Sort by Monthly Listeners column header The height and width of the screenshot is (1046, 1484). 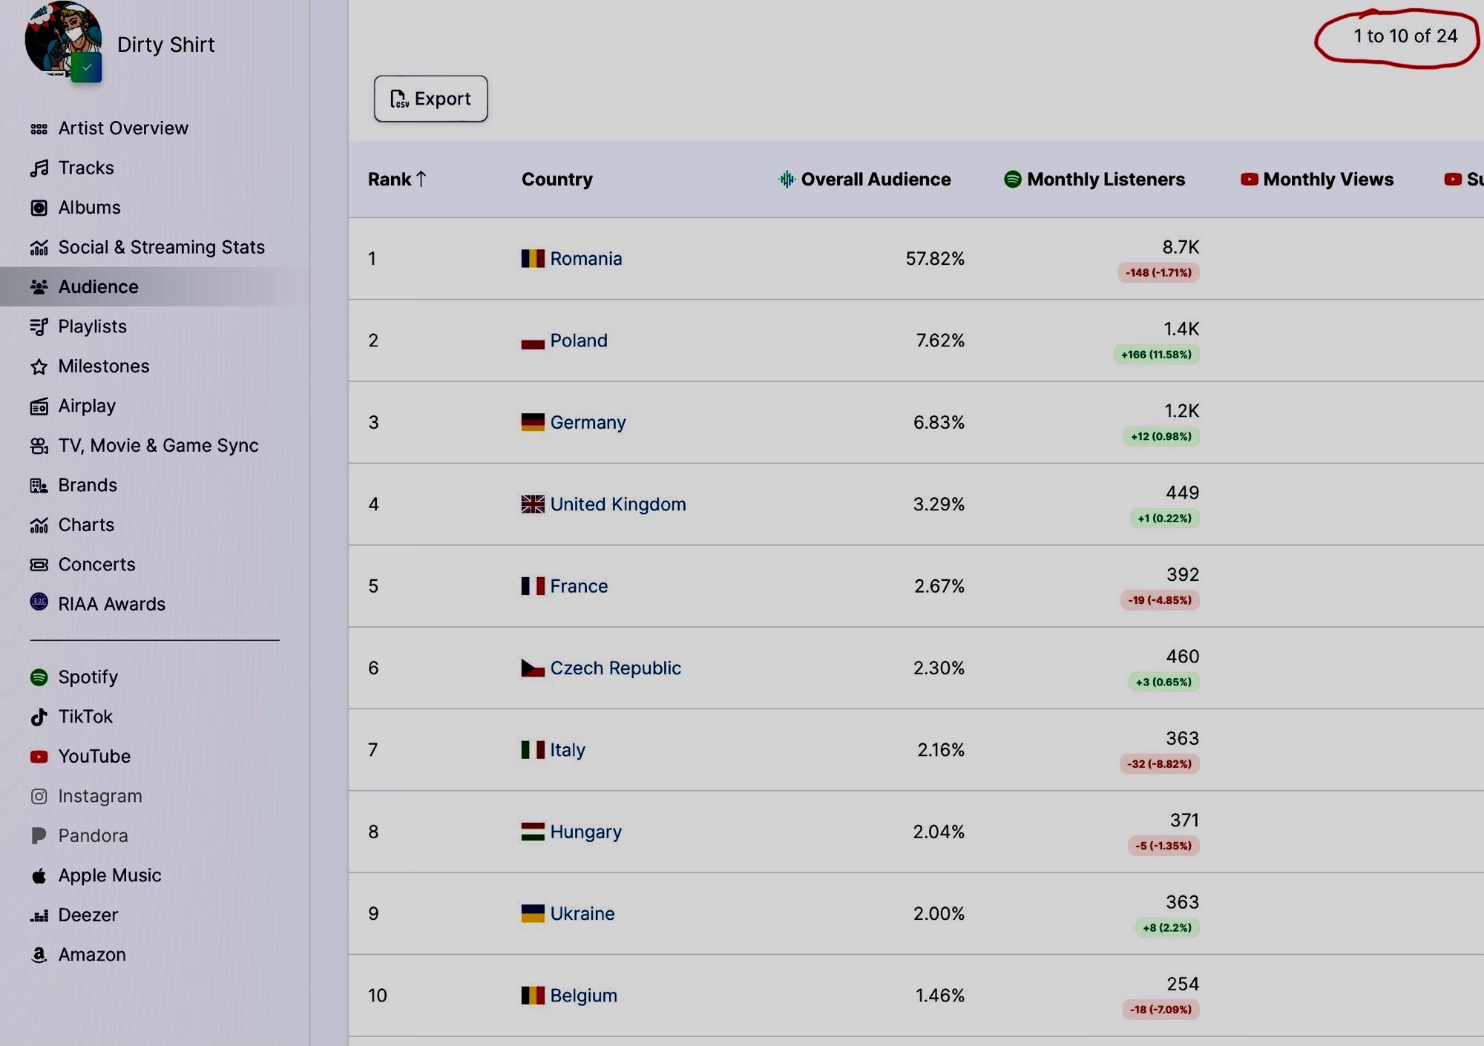tap(1105, 180)
